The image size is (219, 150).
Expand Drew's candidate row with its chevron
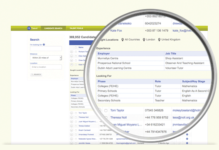(x=71, y=60)
